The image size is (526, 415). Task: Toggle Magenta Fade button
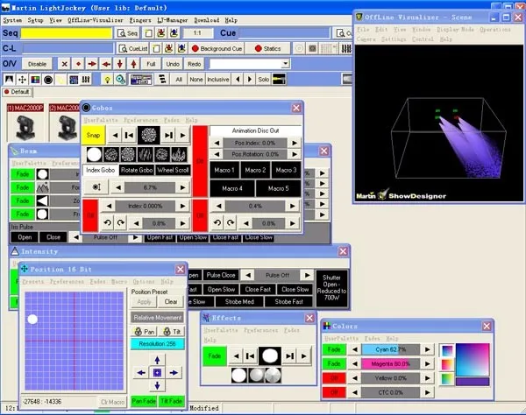click(334, 363)
